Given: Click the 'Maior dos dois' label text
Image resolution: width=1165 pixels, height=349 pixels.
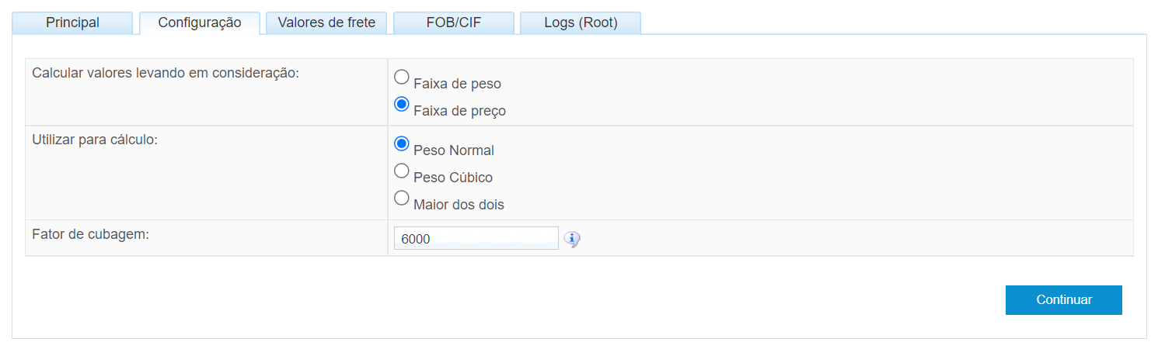Looking at the screenshot, I should tap(459, 205).
